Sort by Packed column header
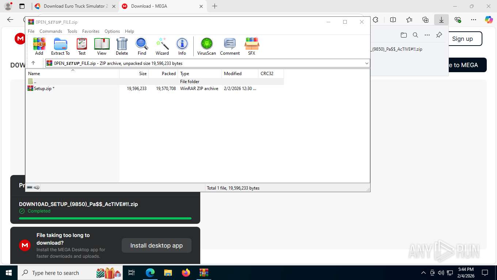497x280 pixels. [163, 74]
